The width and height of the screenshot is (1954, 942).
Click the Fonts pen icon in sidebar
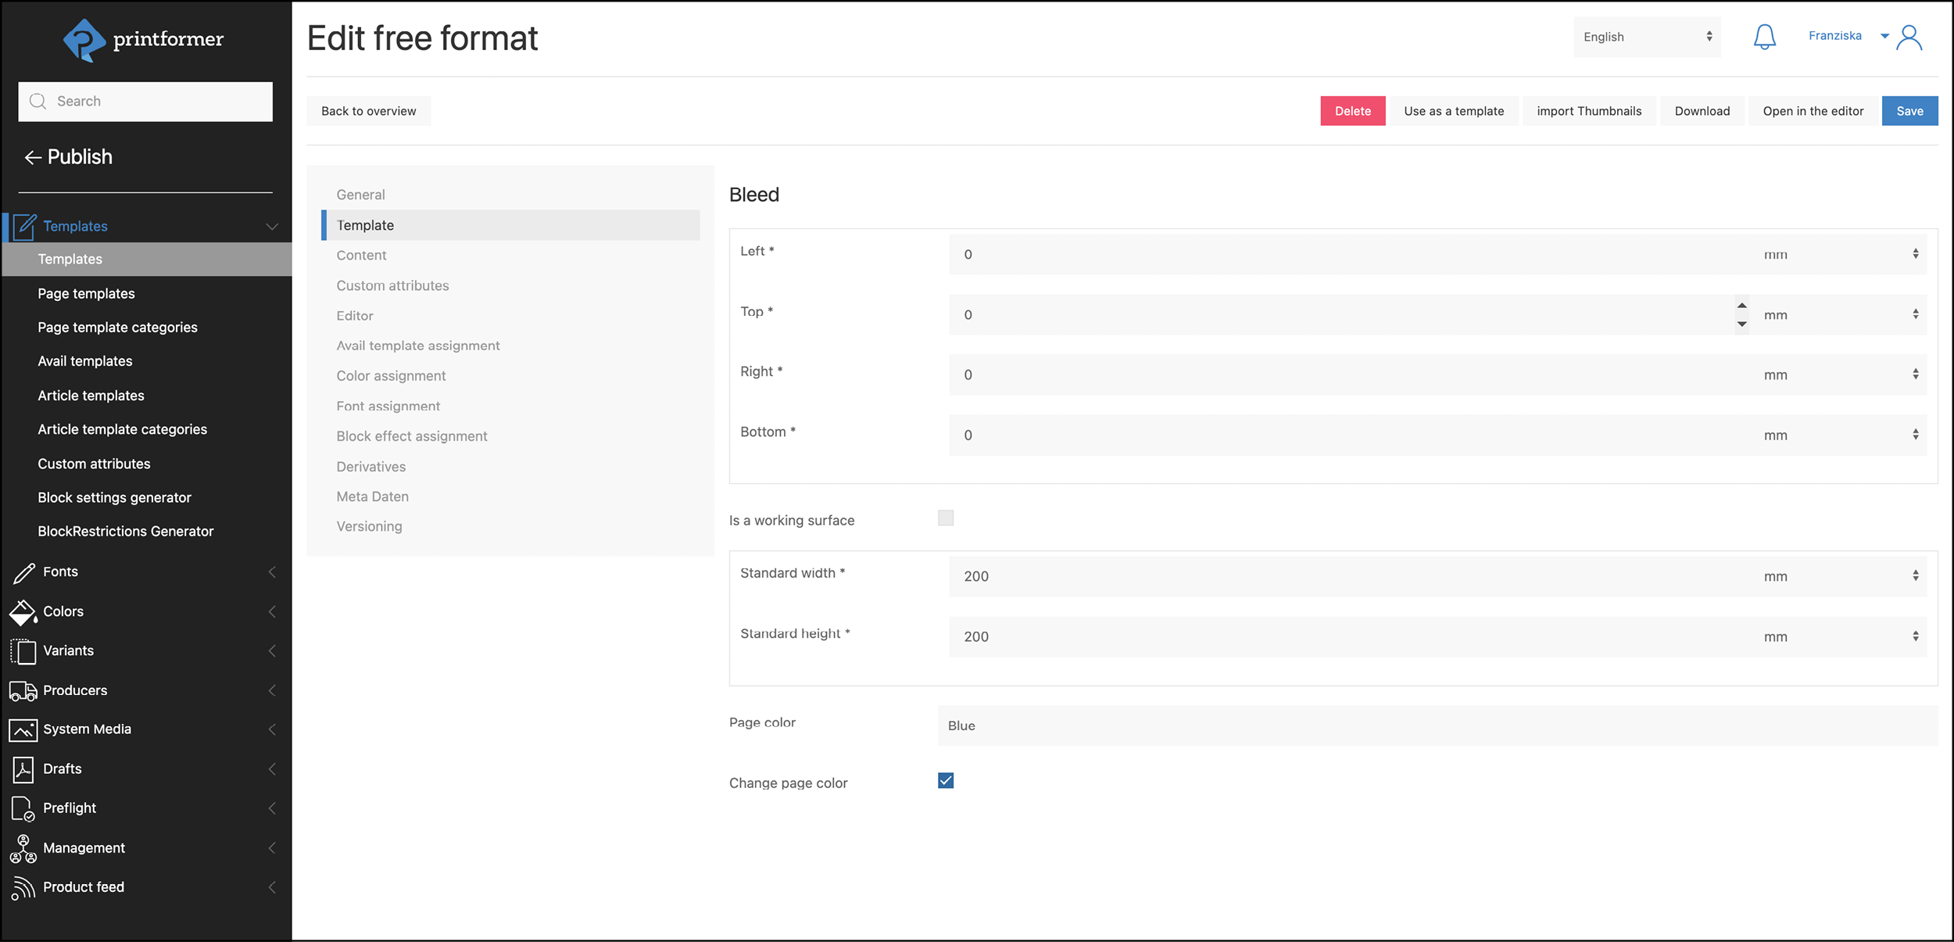pos(23,572)
